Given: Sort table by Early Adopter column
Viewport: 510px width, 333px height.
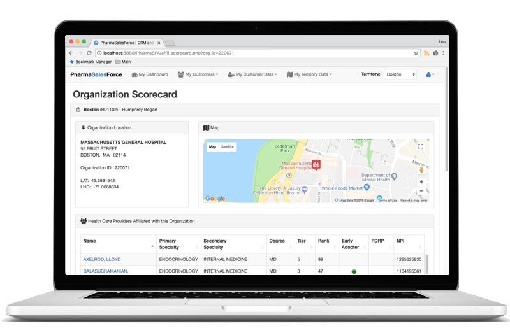Looking at the screenshot, I should tap(354, 244).
